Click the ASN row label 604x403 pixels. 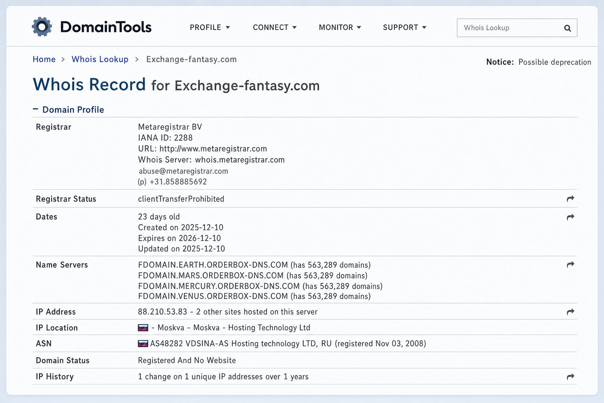44,344
